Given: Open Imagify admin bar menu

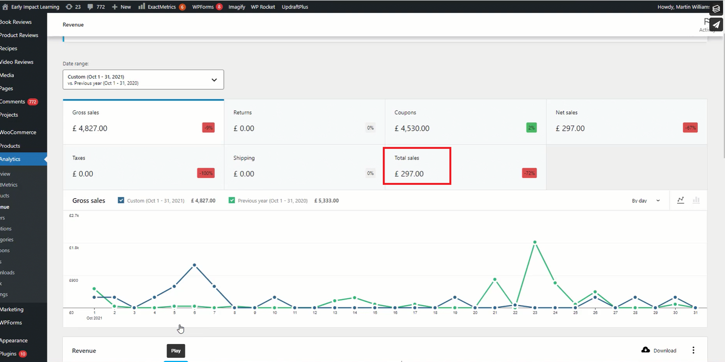Looking at the screenshot, I should click(237, 7).
